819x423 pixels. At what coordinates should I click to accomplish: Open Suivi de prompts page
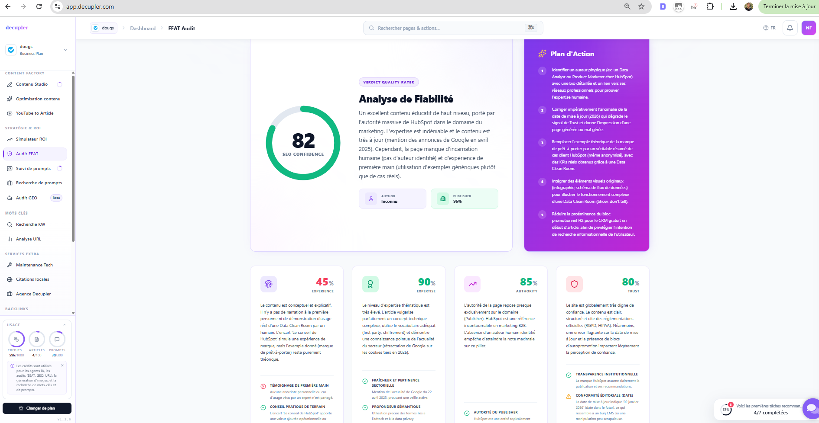(x=35, y=169)
